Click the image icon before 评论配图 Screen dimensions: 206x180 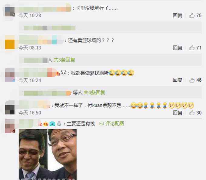tap(101, 124)
